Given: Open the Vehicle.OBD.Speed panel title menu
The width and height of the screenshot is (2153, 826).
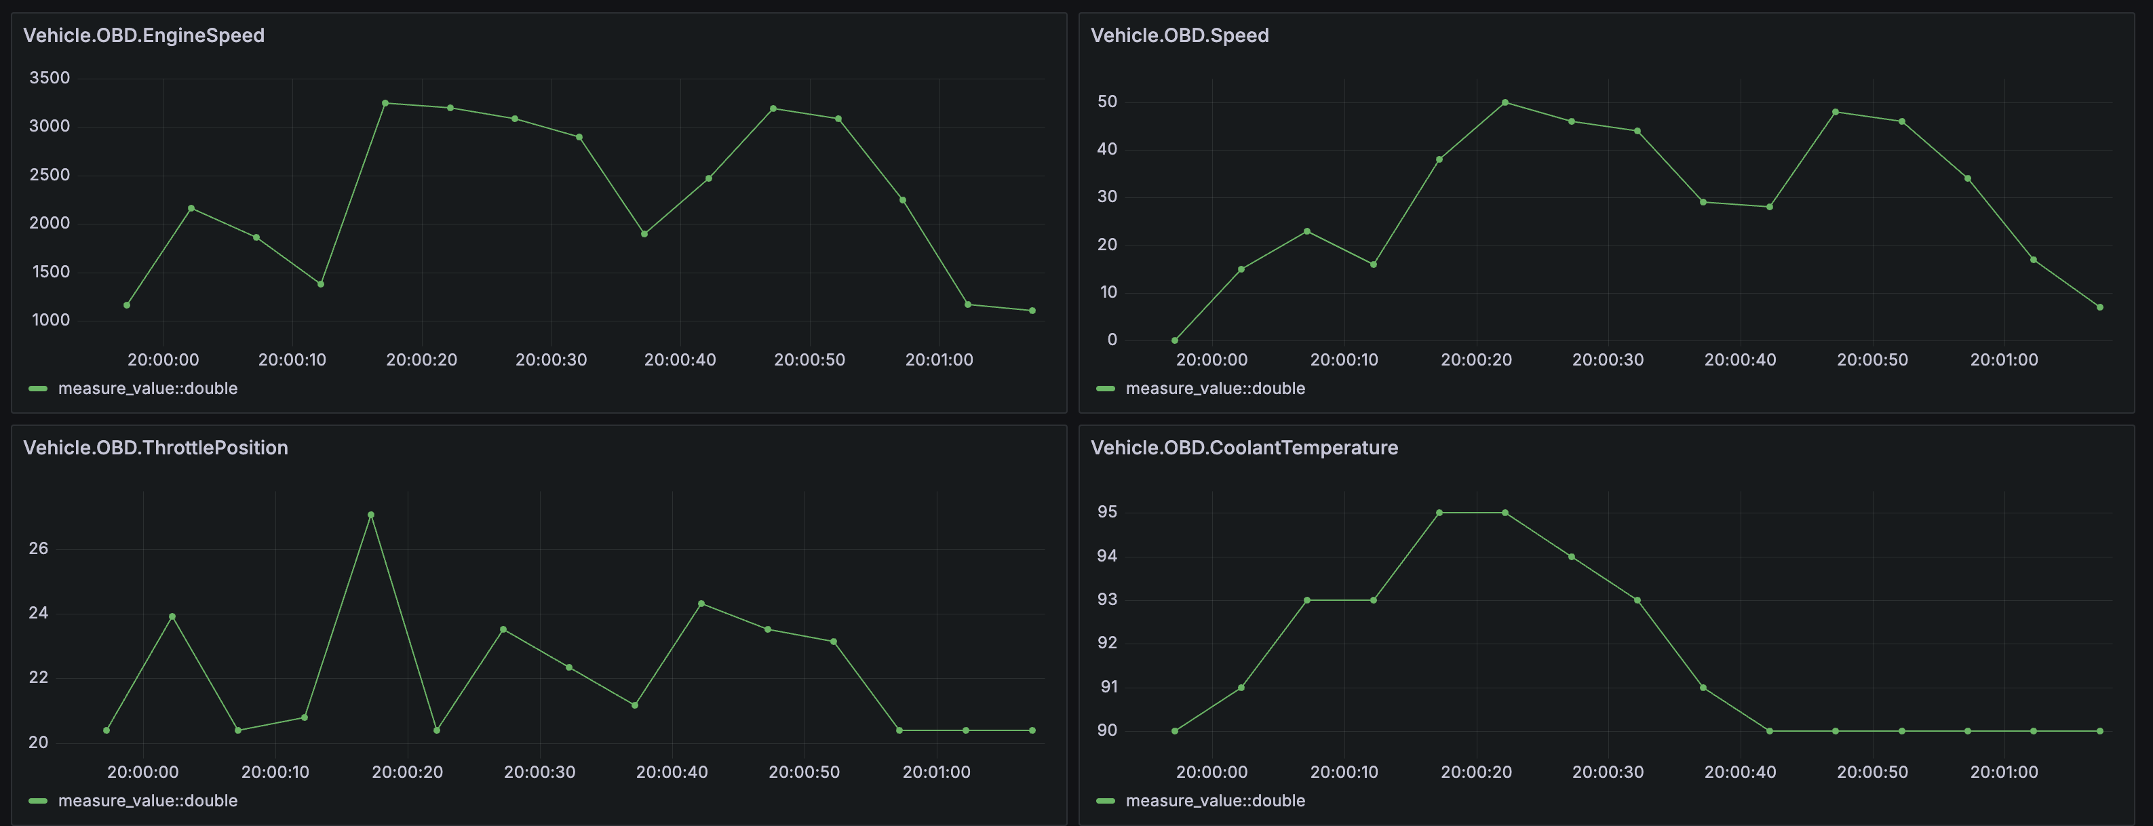Looking at the screenshot, I should (1180, 35).
